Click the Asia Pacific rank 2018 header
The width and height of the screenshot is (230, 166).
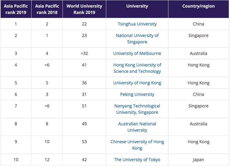[x=47, y=9]
